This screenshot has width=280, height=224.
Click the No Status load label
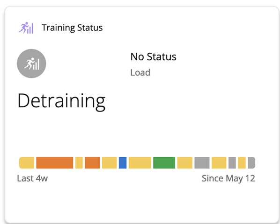[x=154, y=57]
